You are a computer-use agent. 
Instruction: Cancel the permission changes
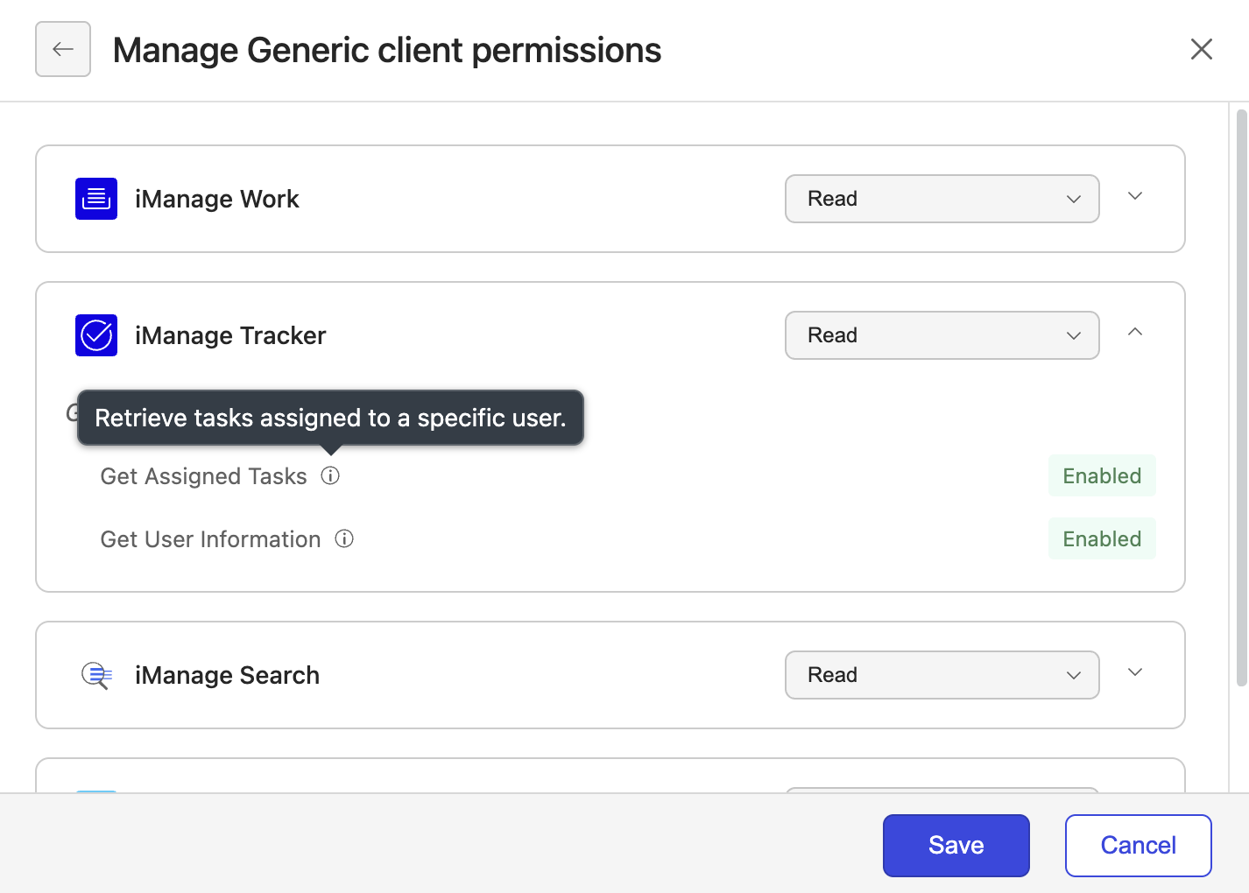pos(1139,846)
